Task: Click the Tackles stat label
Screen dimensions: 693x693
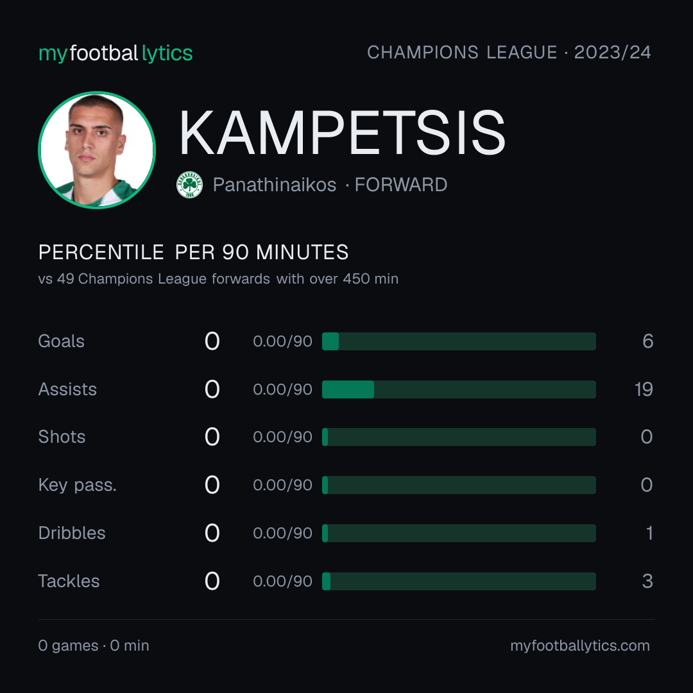Action: point(69,581)
